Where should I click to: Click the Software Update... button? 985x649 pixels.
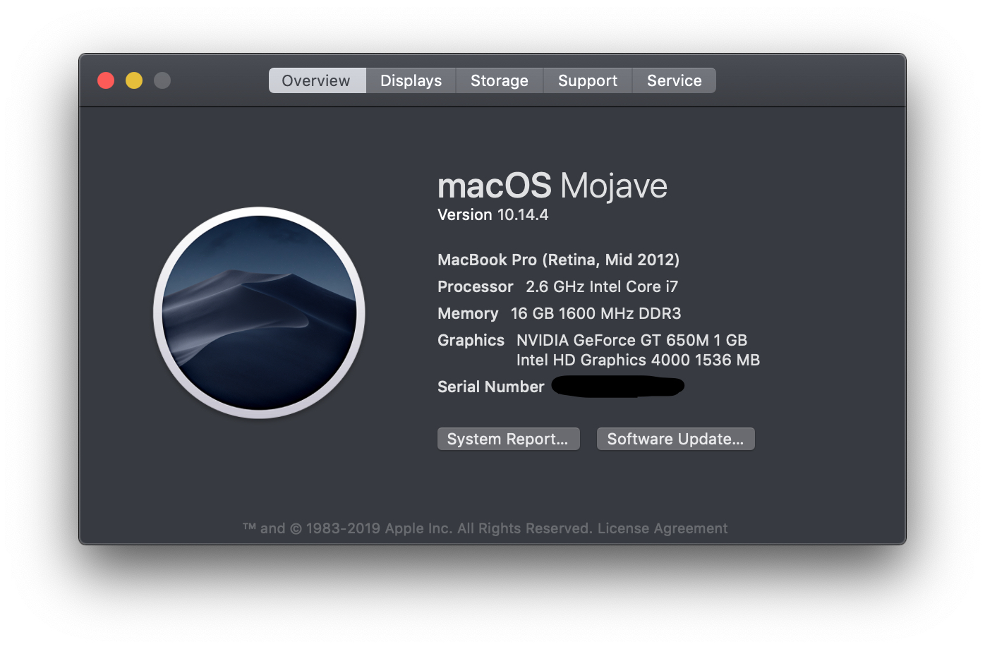click(x=676, y=439)
